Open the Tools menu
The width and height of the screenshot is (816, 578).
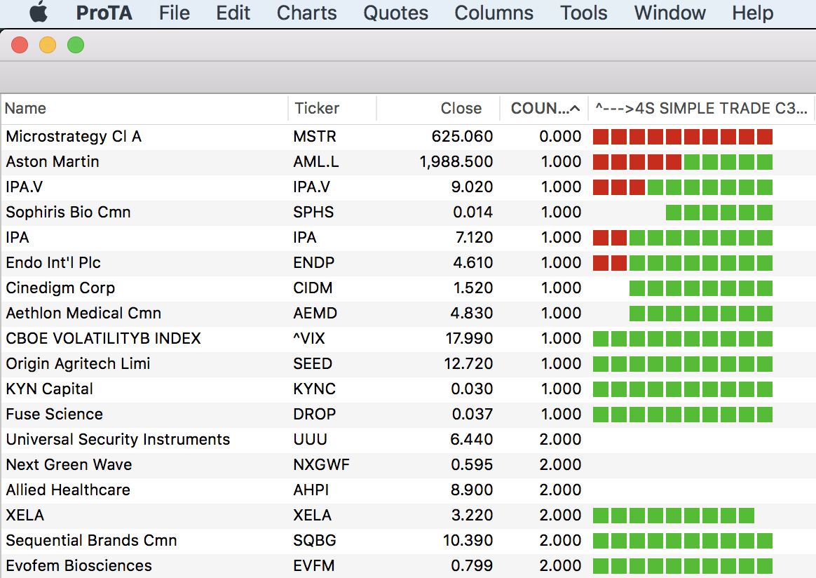pyautogui.click(x=583, y=13)
